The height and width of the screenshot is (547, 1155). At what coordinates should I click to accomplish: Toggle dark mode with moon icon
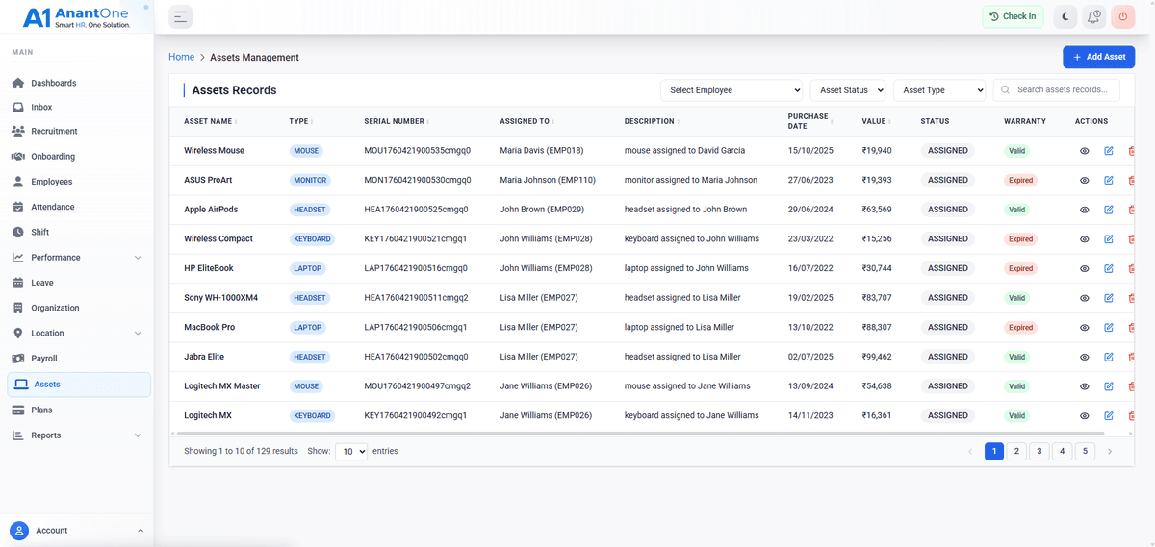(x=1065, y=16)
